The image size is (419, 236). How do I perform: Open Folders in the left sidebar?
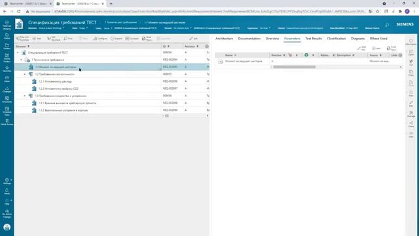pos(7,47)
